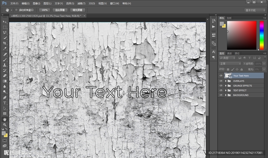Open the 滤镜 menu
This screenshot has height=158, width=268.
click(81, 3)
